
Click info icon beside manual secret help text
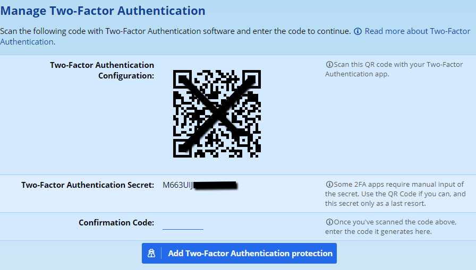click(329, 185)
